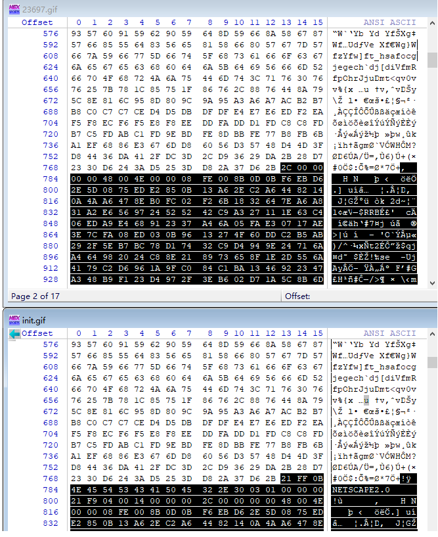Click ANSI ASCII header in init.gif window
The width and height of the screenshot is (438, 537).
click(x=389, y=333)
